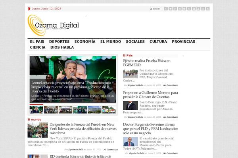Click author Rigoberto Bello under EGEMERD article
The image size is (238, 158).
click(x=136, y=85)
